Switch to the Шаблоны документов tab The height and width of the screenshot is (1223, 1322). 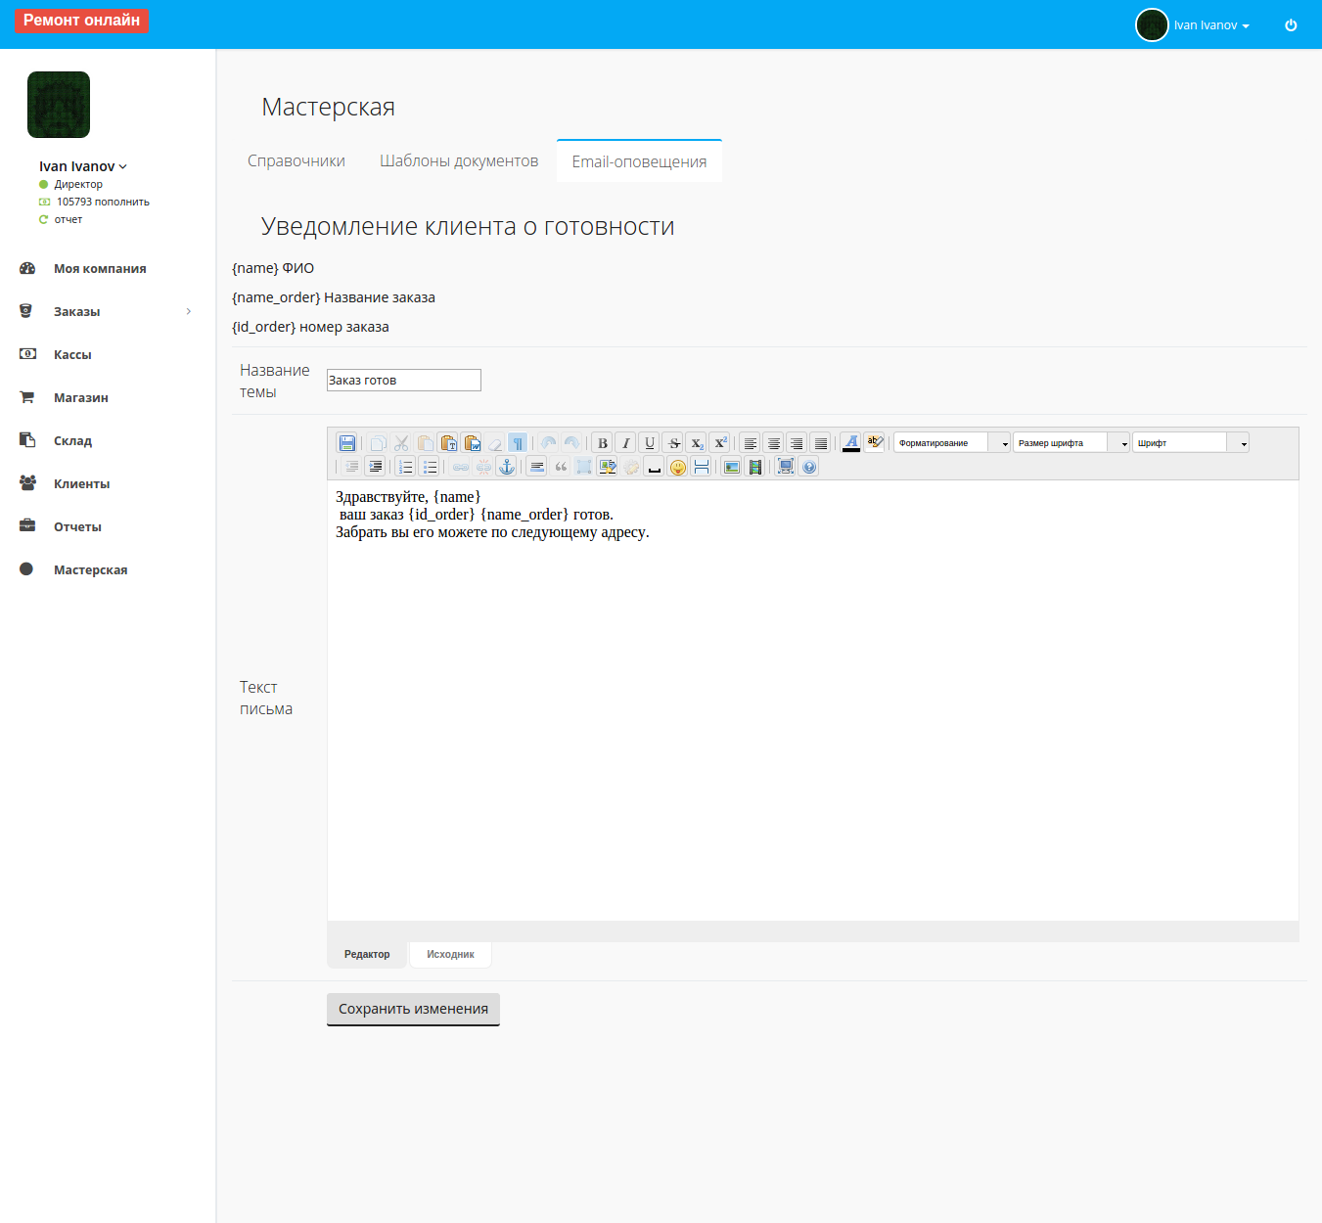(x=459, y=161)
